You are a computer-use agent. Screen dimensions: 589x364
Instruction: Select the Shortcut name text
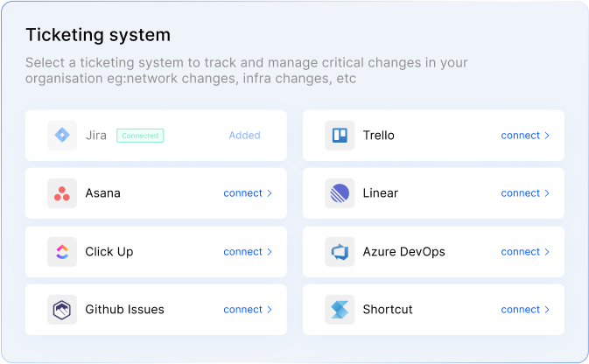[x=388, y=310]
